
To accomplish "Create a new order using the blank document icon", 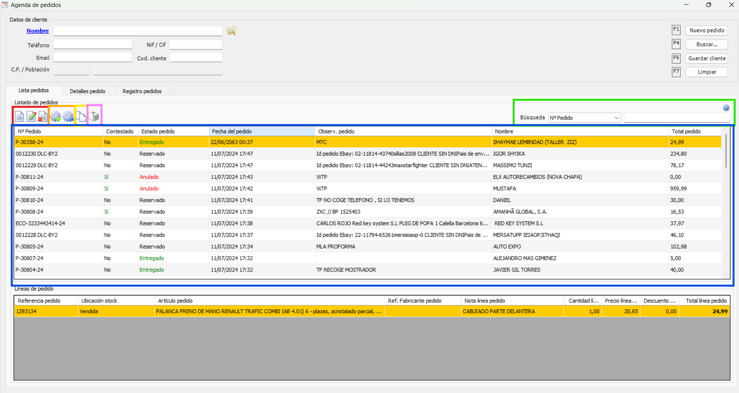I will point(19,116).
